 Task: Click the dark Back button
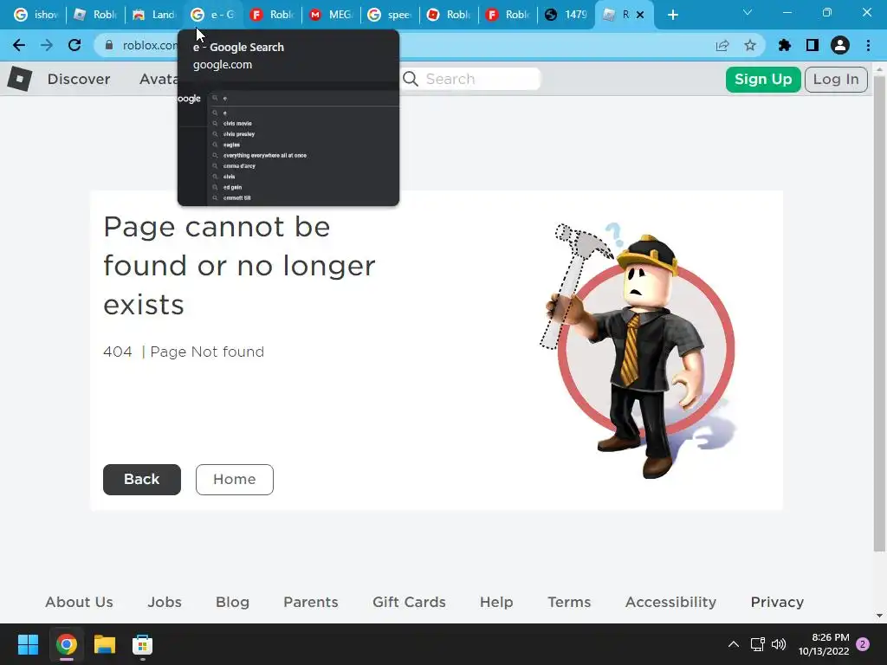142,480
